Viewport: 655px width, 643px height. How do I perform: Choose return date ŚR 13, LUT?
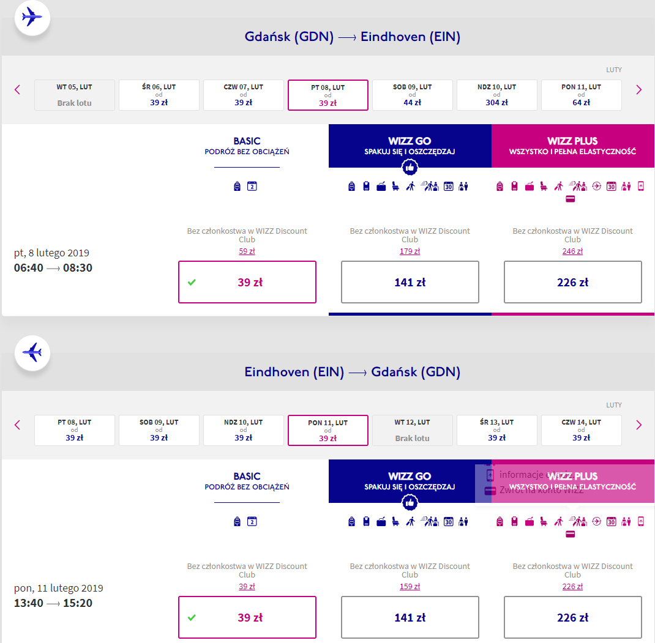click(497, 431)
